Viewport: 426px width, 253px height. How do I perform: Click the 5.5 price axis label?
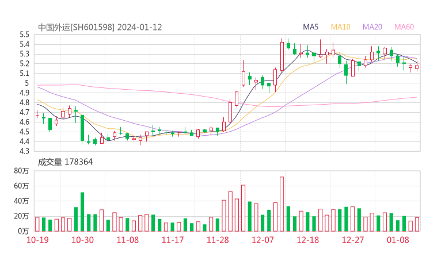click(24, 34)
